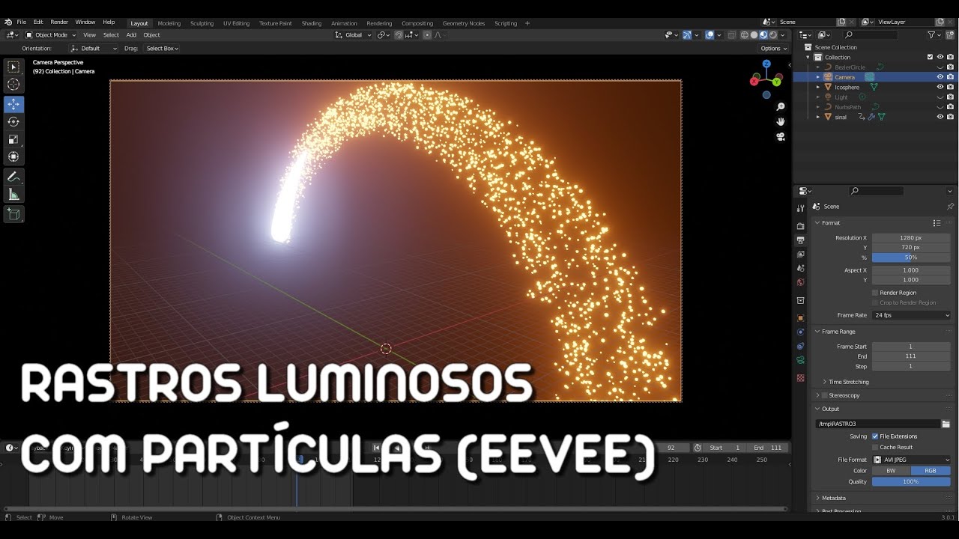The height and width of the screenshot is (539, 959).
Task: Show the hidden BezierCircle object
Action: [940, 67]
